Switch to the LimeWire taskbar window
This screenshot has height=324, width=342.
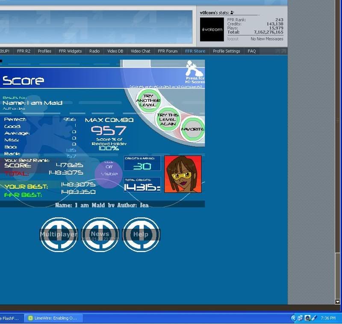pyautogui.click(x=53, y=318)
